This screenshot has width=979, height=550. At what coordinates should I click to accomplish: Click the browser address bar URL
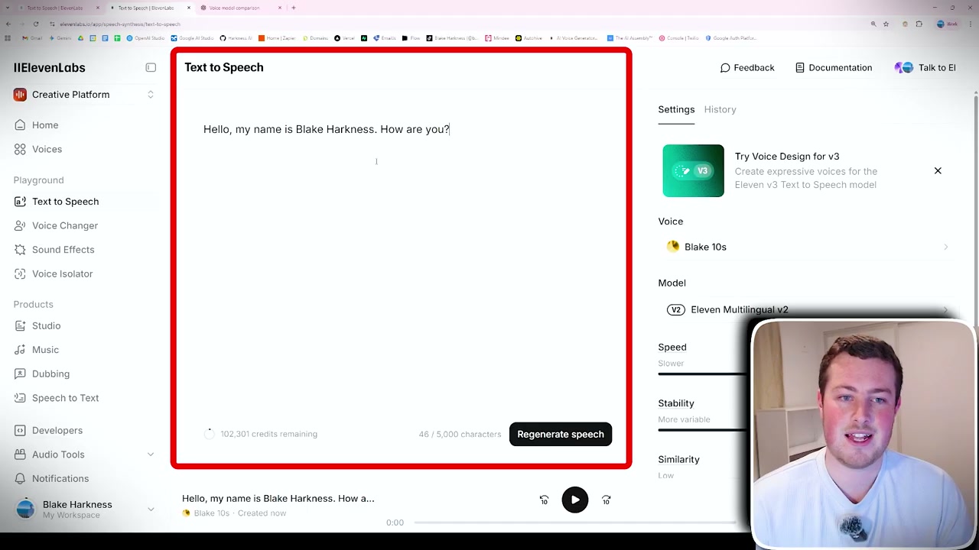tap(120, 24)
